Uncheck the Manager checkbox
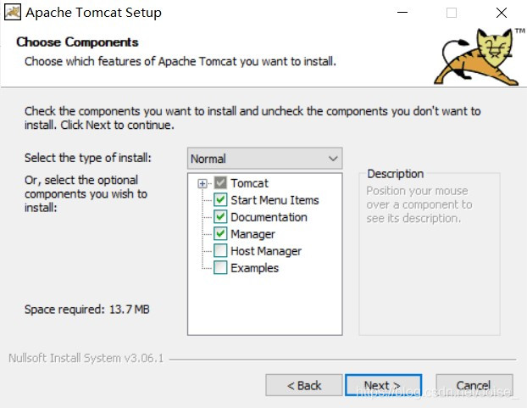This screenshot has width=527, height=408. click(x=220, y=233)
